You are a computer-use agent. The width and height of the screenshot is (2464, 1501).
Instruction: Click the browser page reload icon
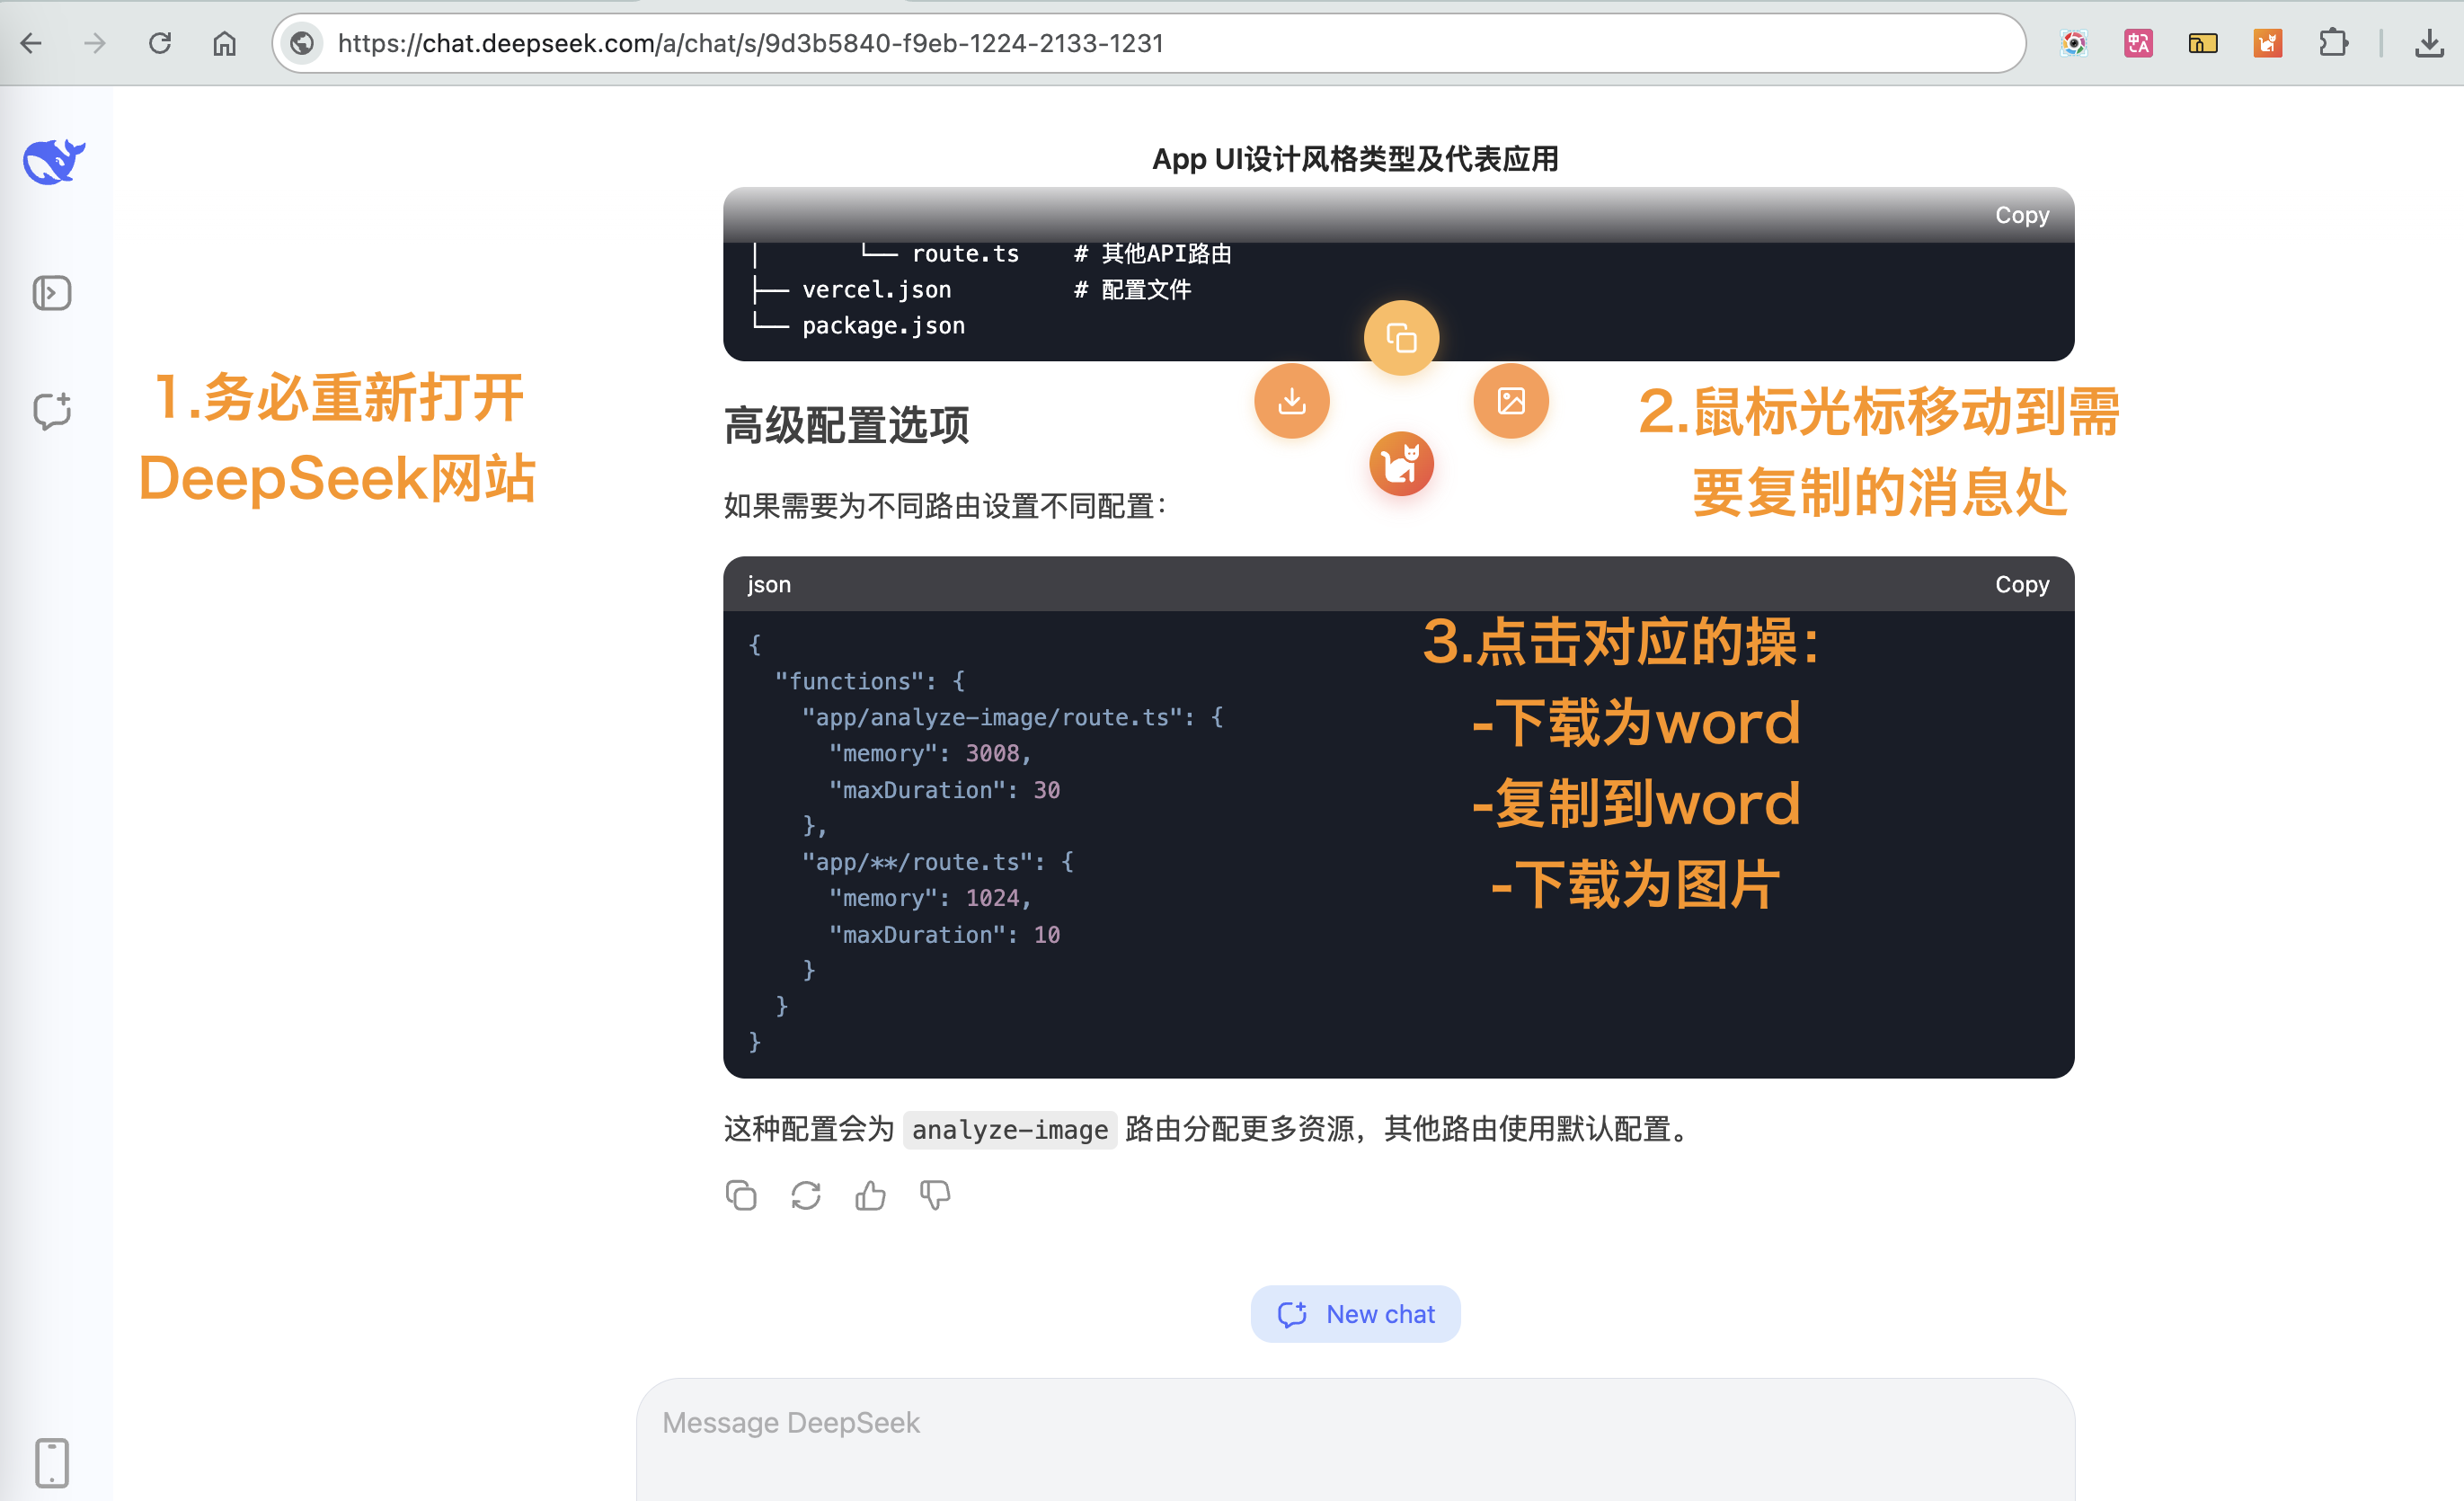(160, 43)
